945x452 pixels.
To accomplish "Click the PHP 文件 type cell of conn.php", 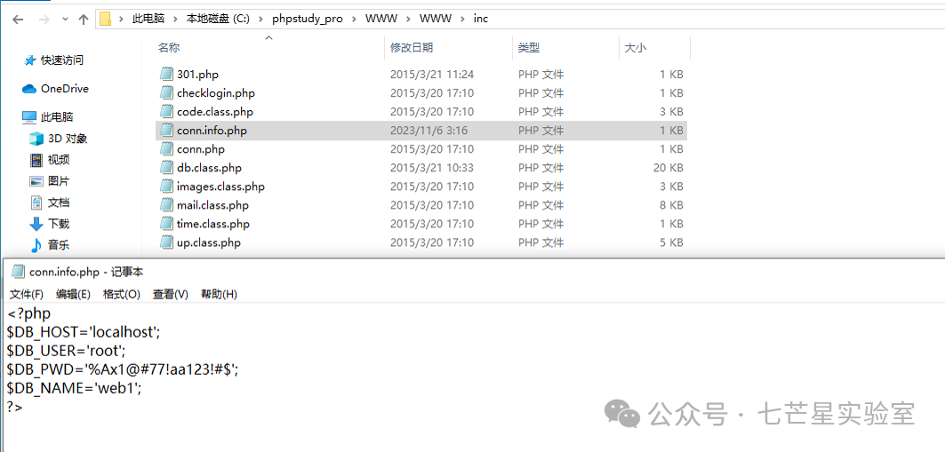I will tap(541, 149).
